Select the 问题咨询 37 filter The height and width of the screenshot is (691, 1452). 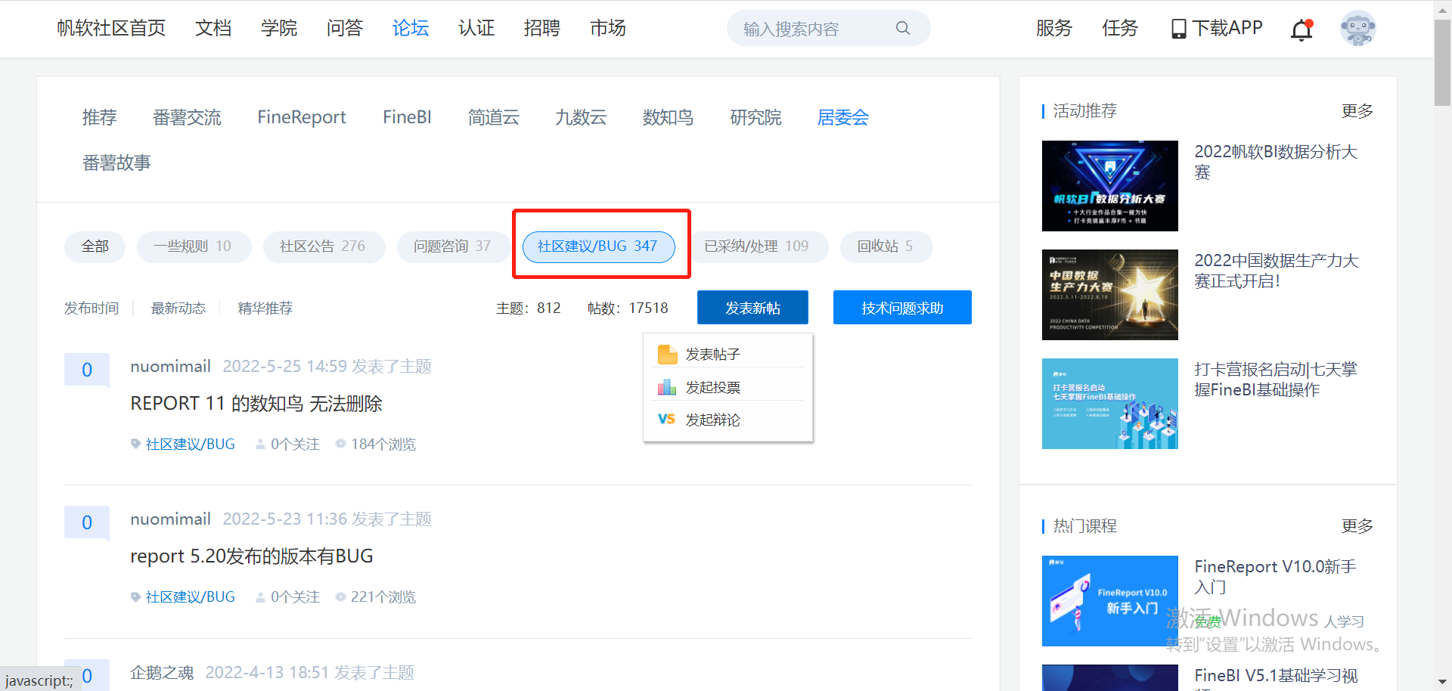(453, 246)
